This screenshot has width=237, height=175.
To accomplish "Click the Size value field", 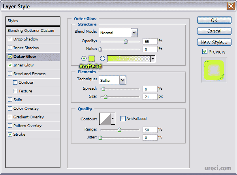I will pos(150,97).
